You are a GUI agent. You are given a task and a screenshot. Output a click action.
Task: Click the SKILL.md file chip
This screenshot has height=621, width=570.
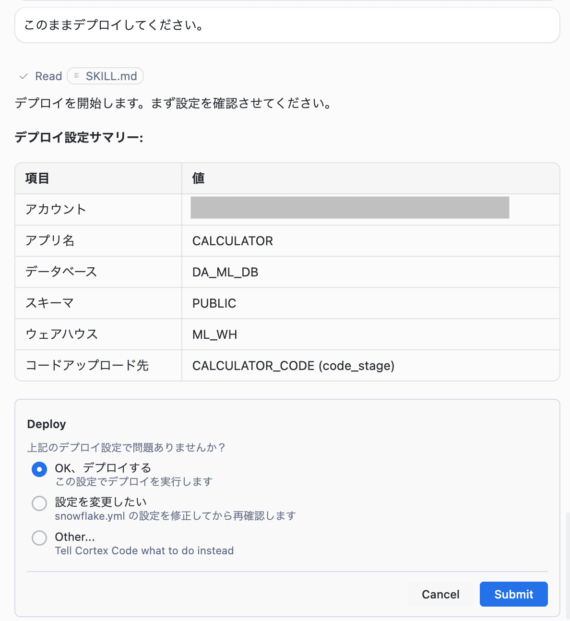tap(106, 76)
